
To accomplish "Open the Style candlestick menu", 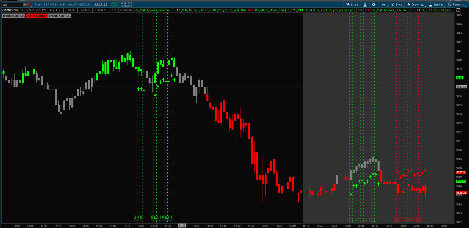I will point(397,5).
